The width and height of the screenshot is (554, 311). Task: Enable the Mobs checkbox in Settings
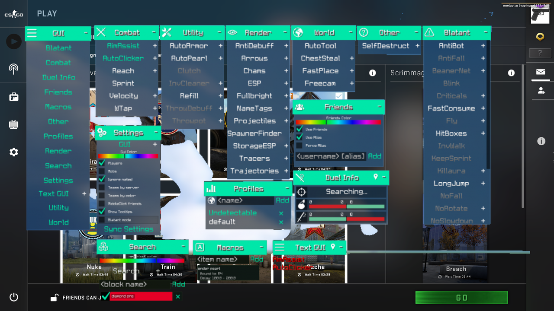(x=102, y=171)
